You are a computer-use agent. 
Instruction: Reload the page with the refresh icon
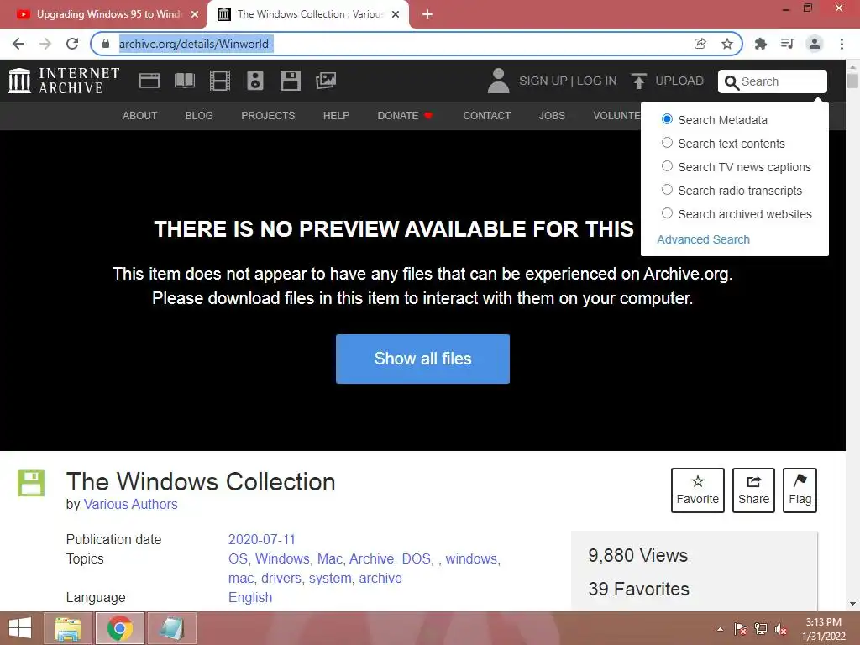tap(72, 44)
